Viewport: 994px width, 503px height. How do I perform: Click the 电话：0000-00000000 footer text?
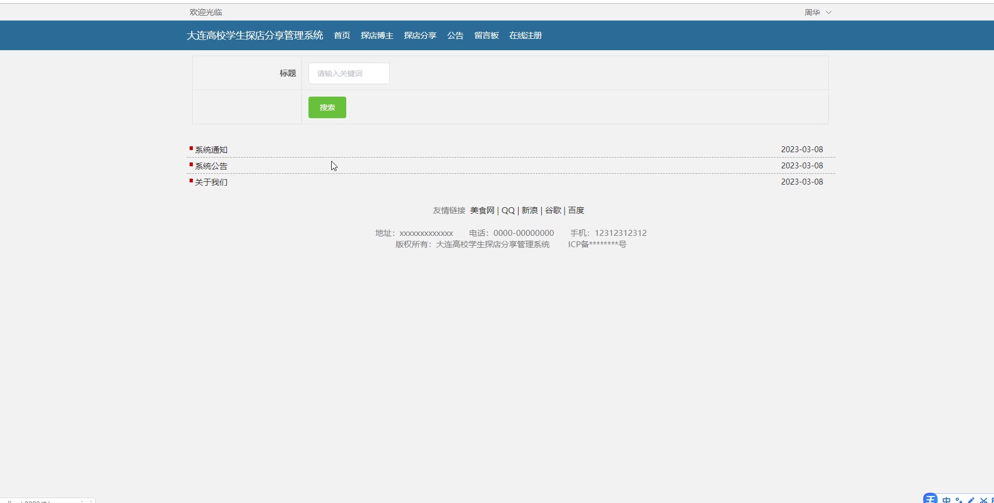[512, 233]
